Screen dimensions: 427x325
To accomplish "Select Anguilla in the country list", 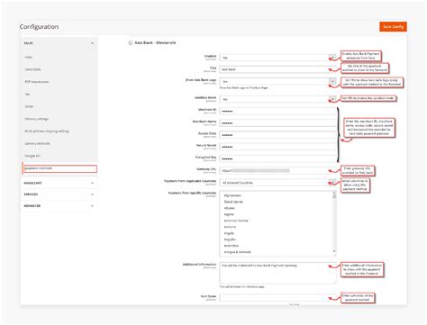I will point(230,239).
